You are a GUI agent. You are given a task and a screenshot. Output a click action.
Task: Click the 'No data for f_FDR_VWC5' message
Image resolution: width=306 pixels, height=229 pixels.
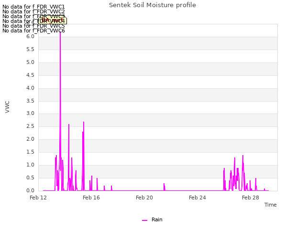tap(33, 26)
